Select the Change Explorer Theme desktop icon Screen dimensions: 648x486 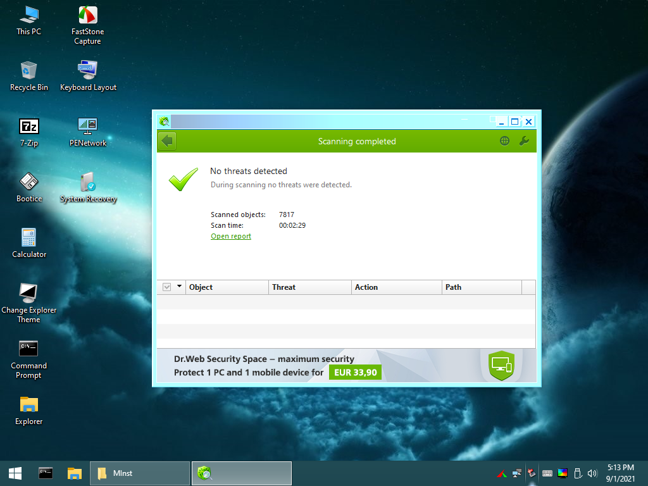tap(29, 303)
